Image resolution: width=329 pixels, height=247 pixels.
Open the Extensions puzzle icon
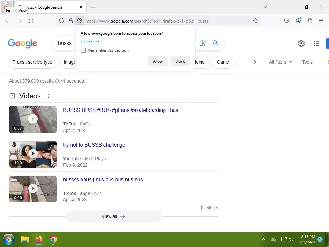click(310, 21)
